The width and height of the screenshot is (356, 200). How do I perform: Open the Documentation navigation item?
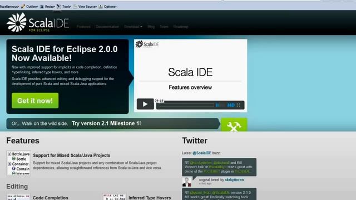point(107,27)
